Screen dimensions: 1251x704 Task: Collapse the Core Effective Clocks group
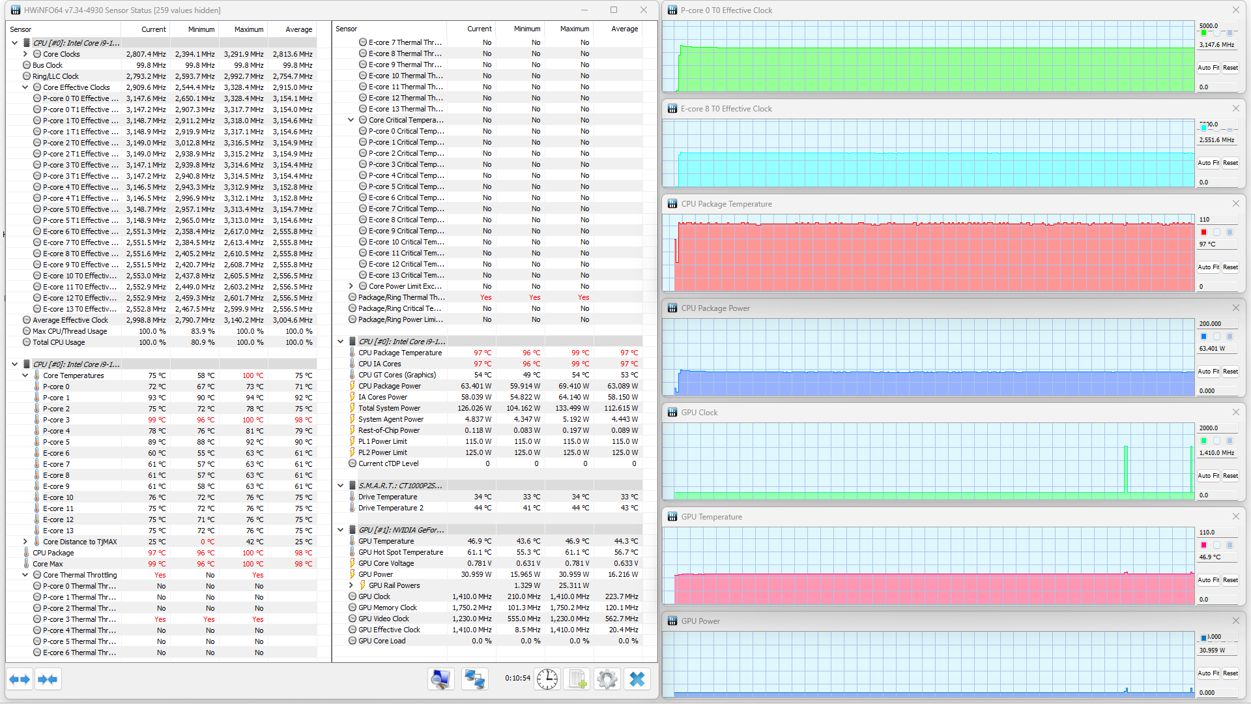tap(25, 87)
